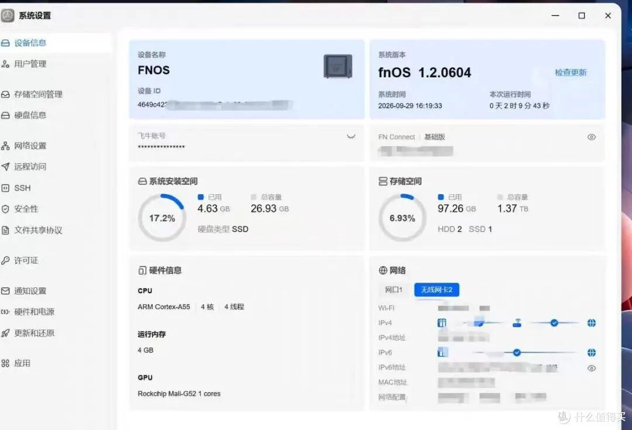Click the 1.37 TB total capacity value
632x430 pixels.
(512, 208)
